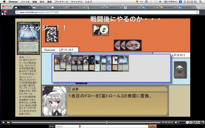Toggle comment display speech-bubble icon
Image resolution: width=205 pixels, height=128 pixels.
point(187,122)
